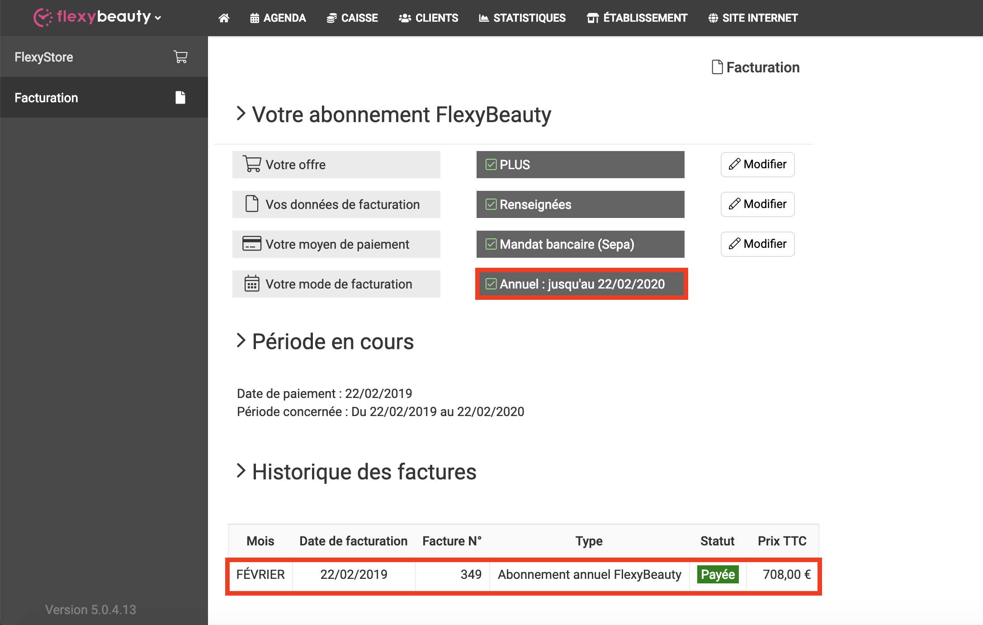Image resolution: width=983 pixels, height=625 pixels.
Task: Click the card icon beside Votre moyen de paiement
Action: [252, 243]
